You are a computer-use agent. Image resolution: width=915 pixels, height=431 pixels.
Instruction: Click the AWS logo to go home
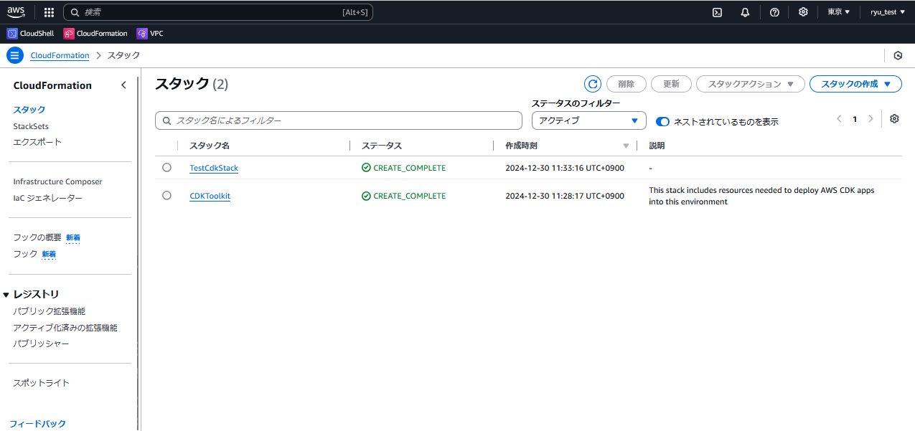[16, 11]
